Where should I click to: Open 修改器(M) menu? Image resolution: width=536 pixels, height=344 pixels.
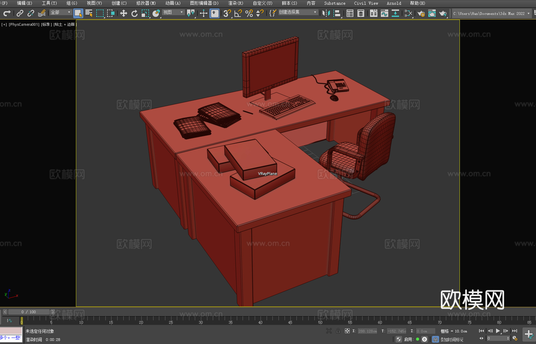coord(146,3)
